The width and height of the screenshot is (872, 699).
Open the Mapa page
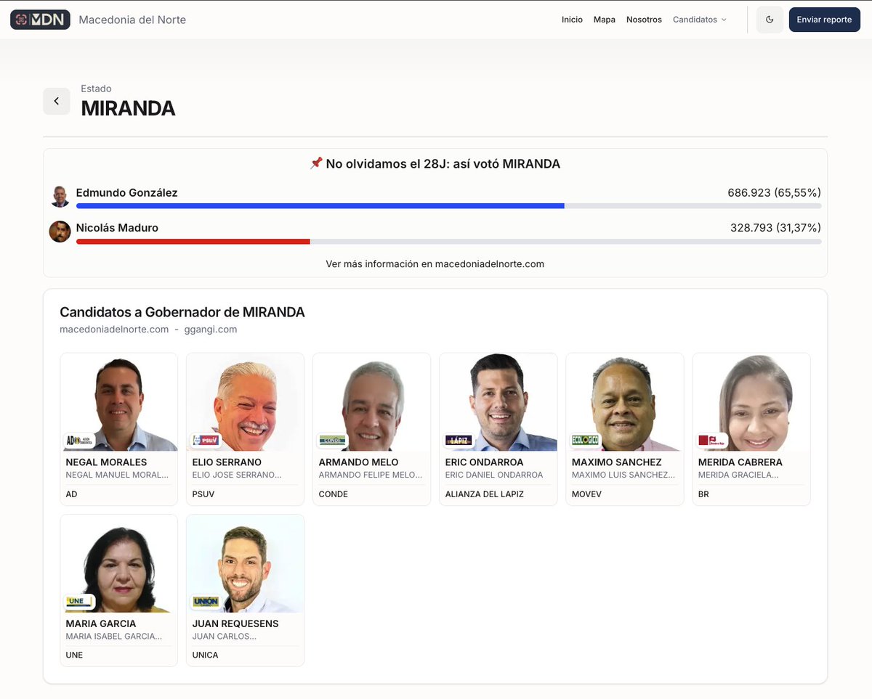point(604,20)
